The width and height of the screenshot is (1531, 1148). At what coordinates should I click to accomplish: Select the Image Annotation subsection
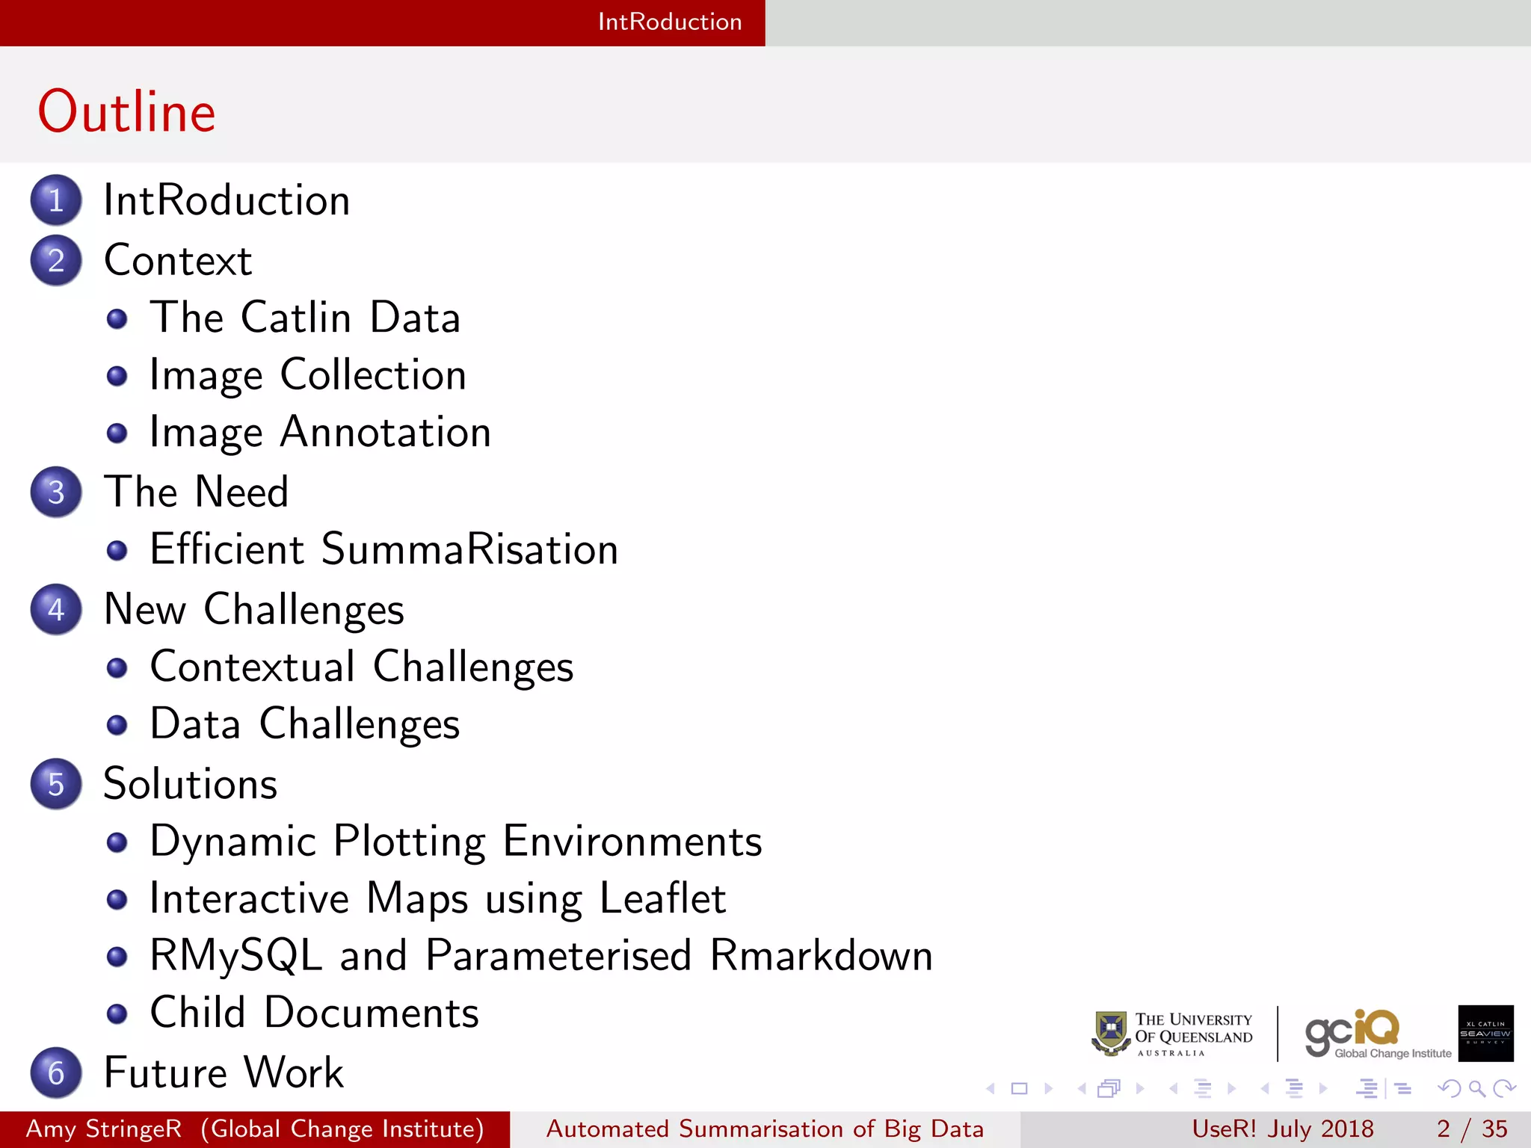(x=320, y=433)
